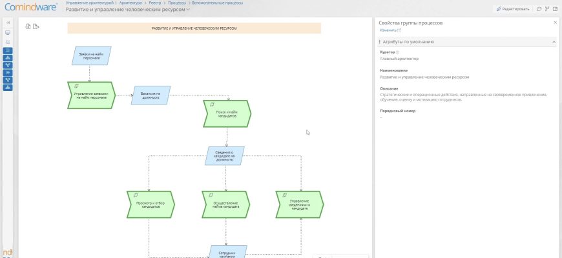Open Управление архитектурой breadcrumb link
Viewport: 562px width, 258px height.
pos(90,3)
